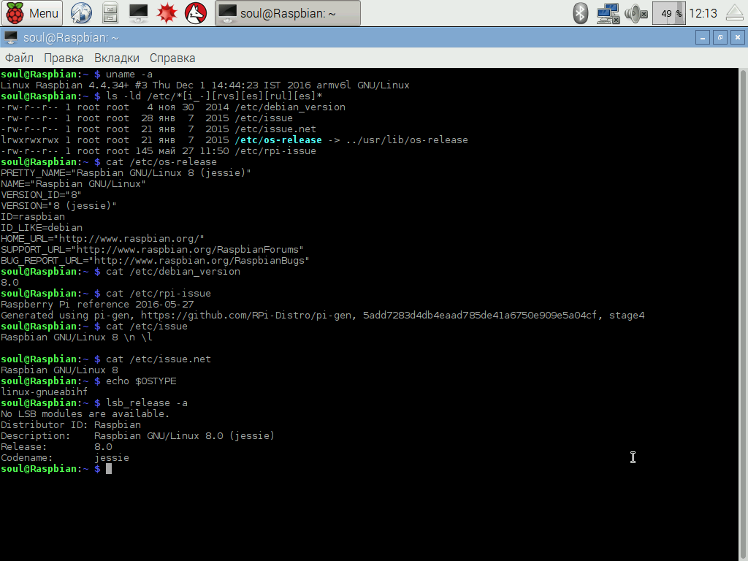The image size is (748, 561).
Task: Click the 'Raspberry Pi reference 2016-05-27' line
Action: point(97,305)
